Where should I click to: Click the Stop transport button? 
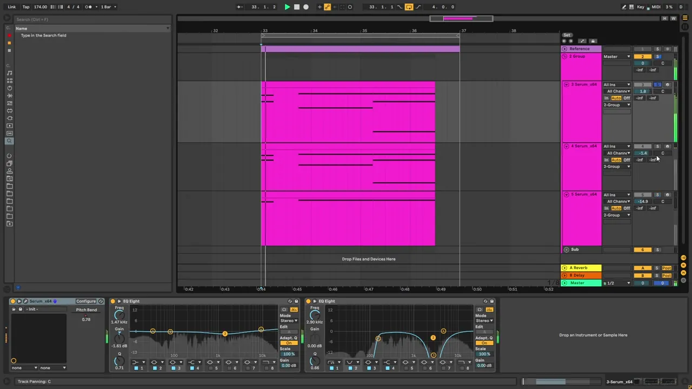pos(296,7)
